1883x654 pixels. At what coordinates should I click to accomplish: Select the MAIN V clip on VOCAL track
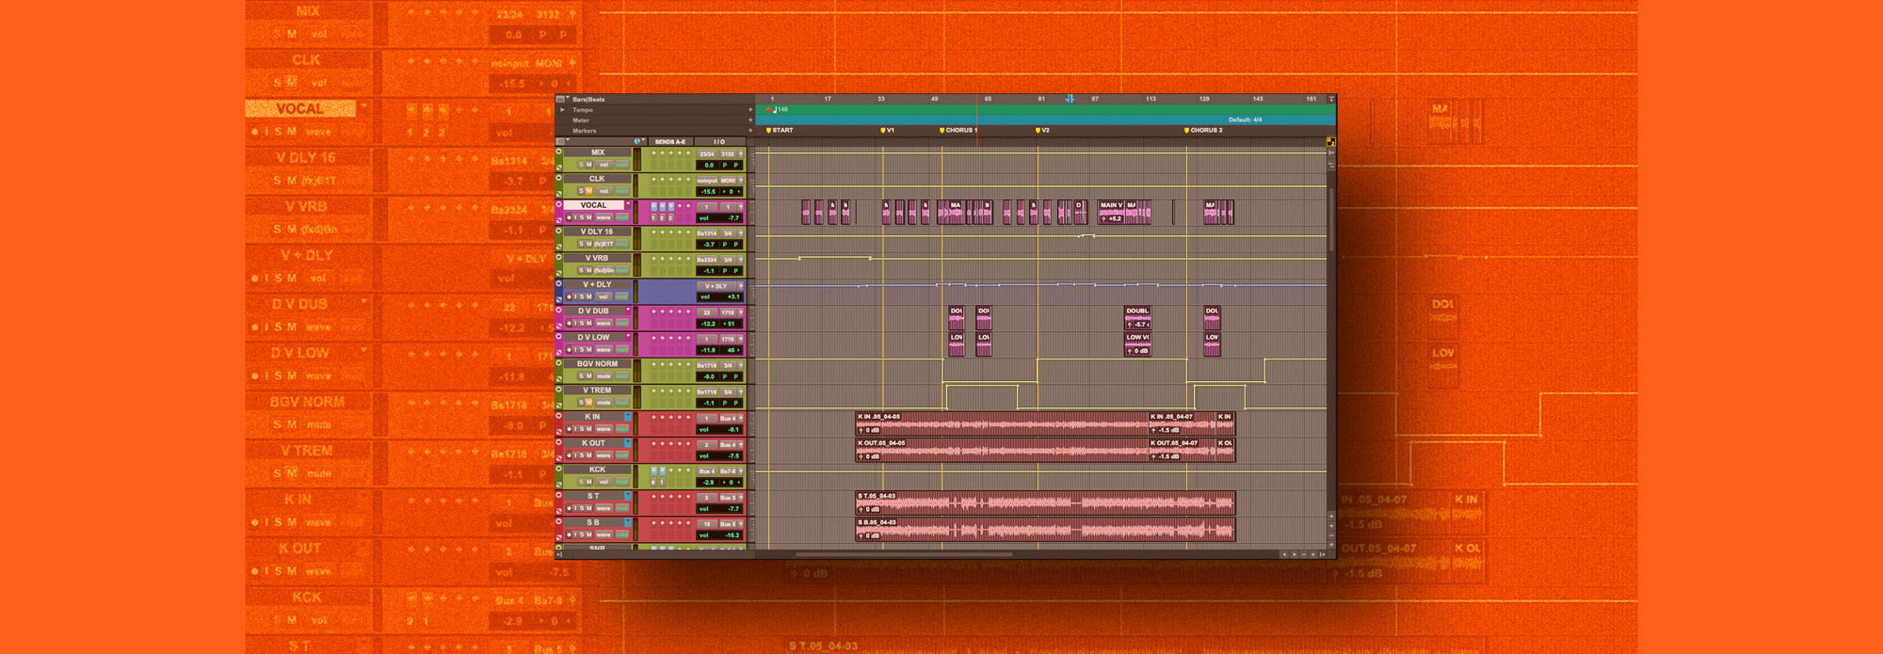(1112, 212)
